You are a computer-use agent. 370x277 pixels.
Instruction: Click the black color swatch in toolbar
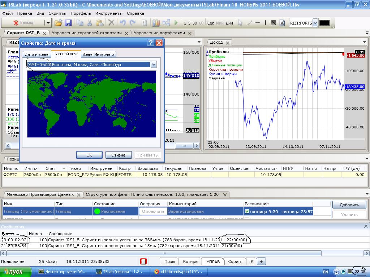[324, 23]
